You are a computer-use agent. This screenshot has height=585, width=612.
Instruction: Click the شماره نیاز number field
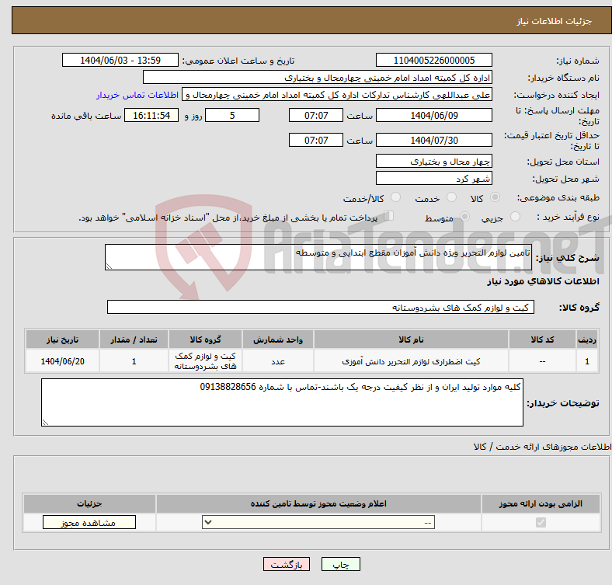click(433, 61)
